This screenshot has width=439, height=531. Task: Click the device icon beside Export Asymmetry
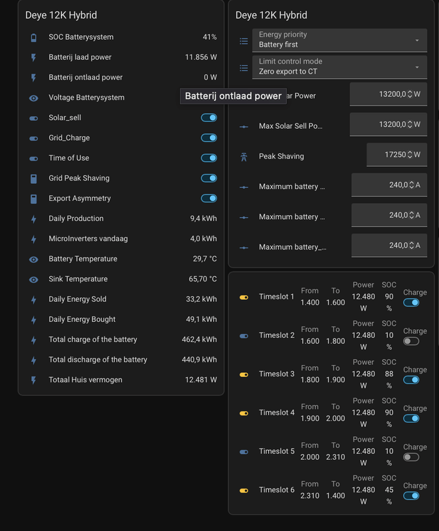[x=33, y=198]
